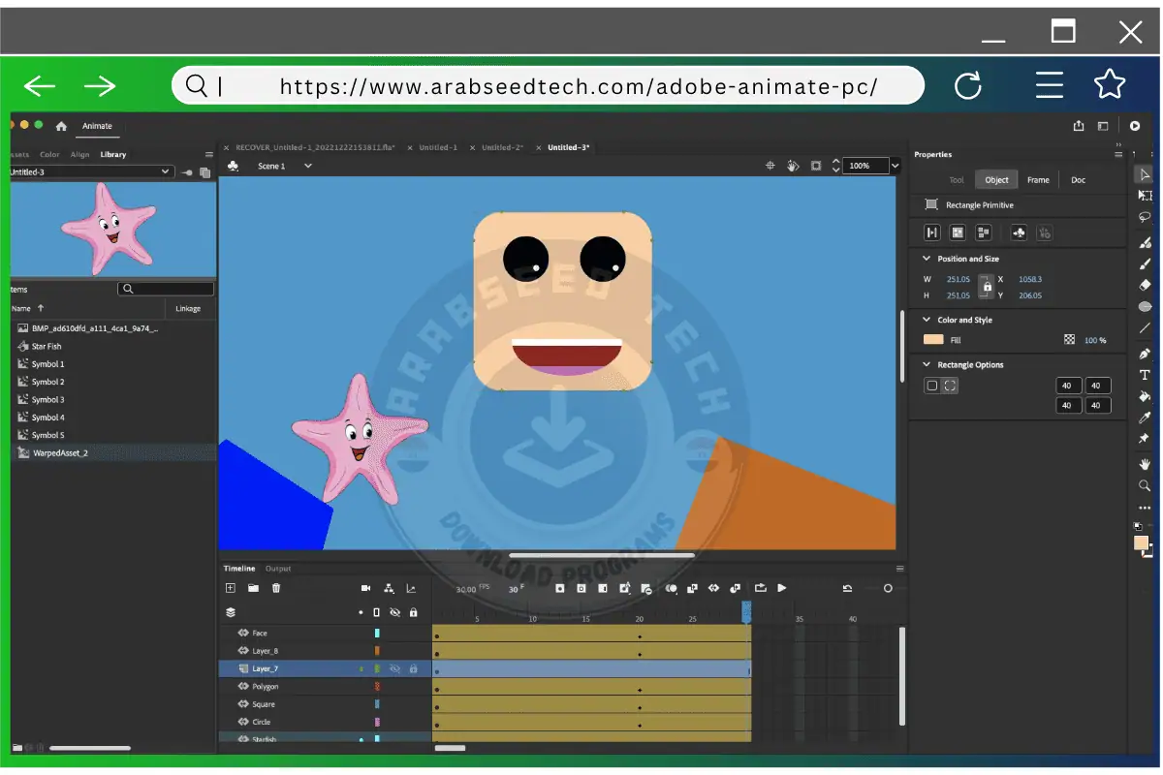The width and height of the screenshot is (1163, 775).
Task: Hide all layers with the eye column icon
Action: click(395, 612)
